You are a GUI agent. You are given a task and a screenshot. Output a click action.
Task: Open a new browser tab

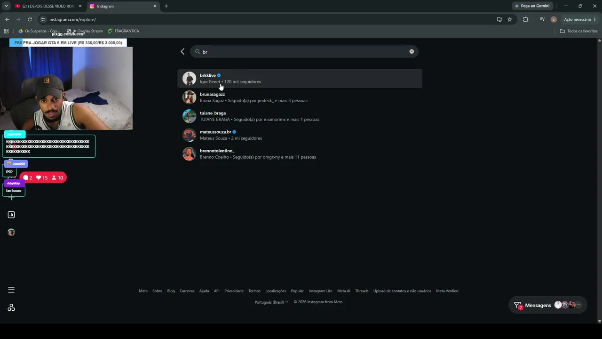coord(166,6)
